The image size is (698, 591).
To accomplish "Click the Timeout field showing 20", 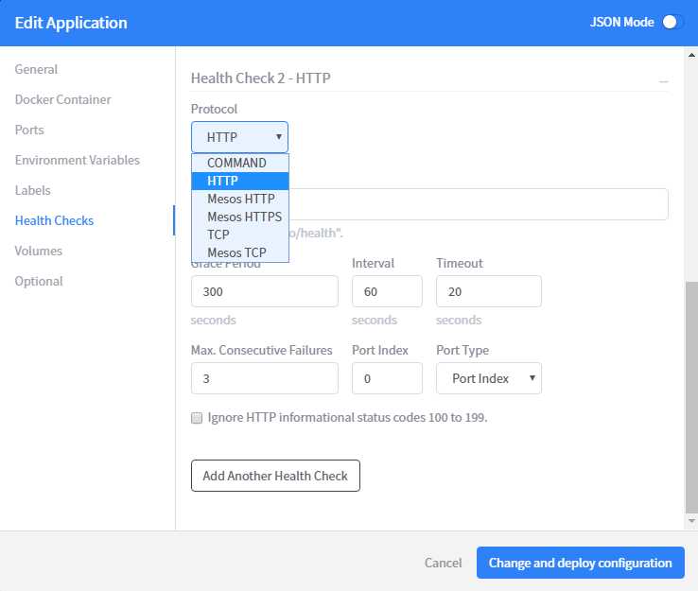I will [x=489, y=291].
